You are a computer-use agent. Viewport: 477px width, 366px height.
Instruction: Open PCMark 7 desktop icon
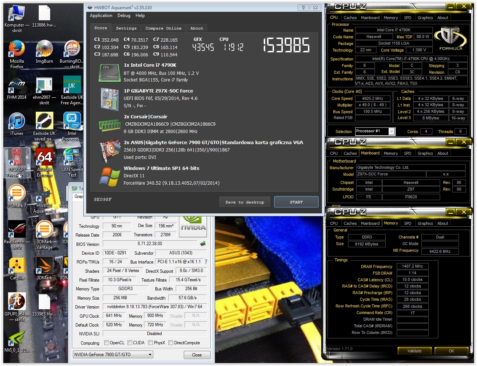click(17, 197)
